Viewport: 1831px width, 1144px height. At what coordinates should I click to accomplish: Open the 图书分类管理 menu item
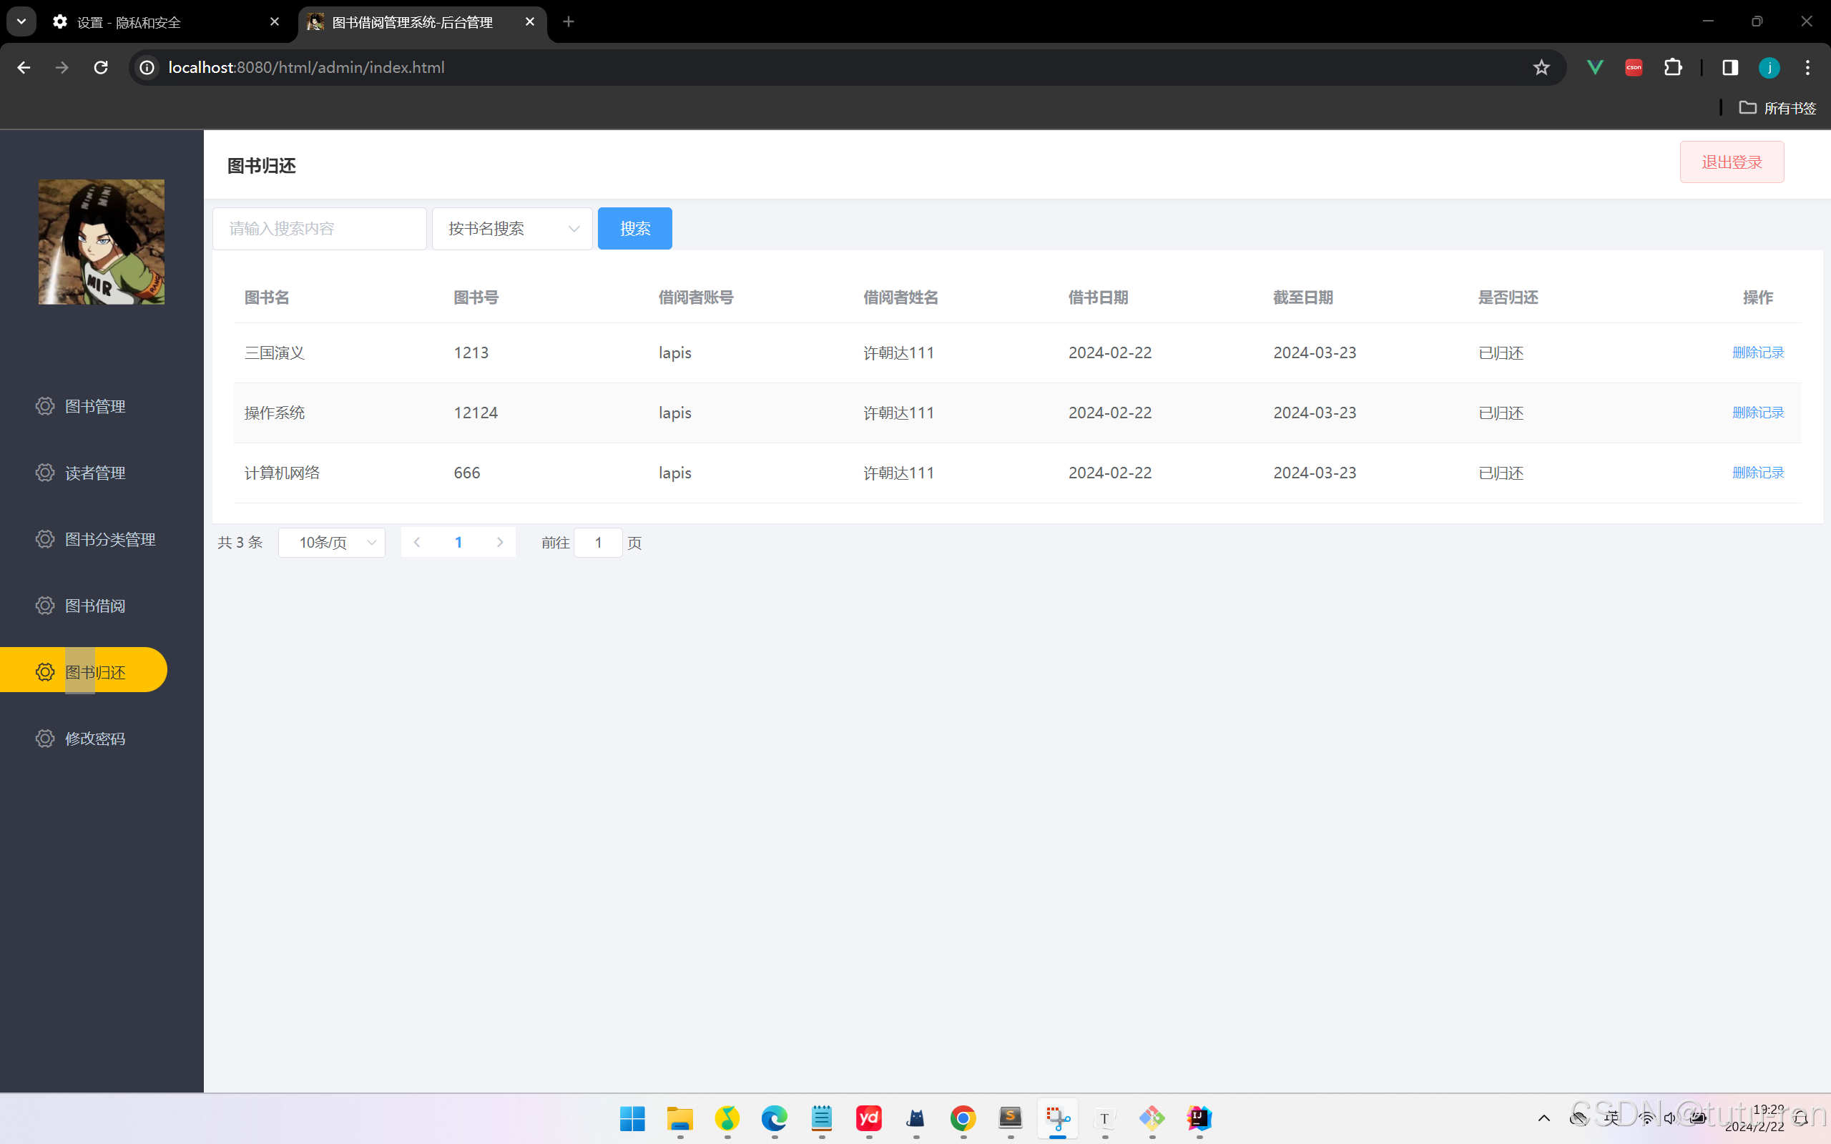click(x=109, y=539)
